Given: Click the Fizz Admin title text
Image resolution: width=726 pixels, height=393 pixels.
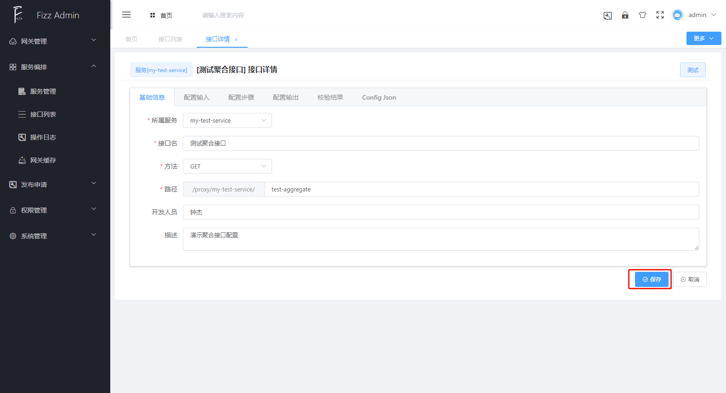Looking at the screenshot, I should point(58,15).
